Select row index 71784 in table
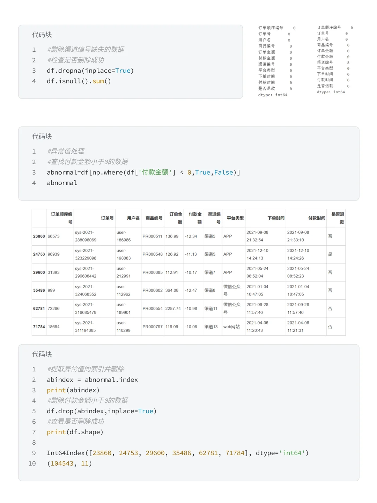This screenshot has width=377, height=503. pos(39,327)
